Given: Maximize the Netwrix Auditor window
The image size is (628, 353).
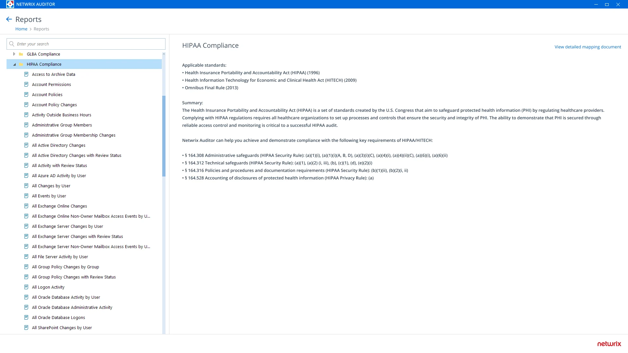Looking at the screenshot, I should 607,4.
